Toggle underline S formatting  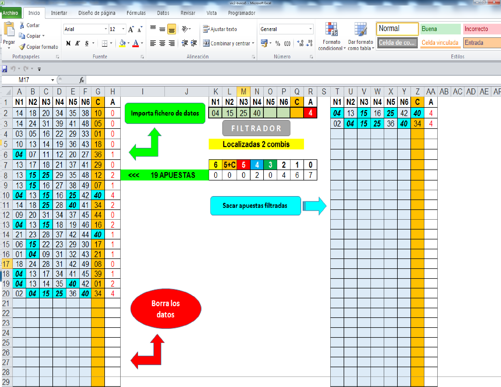87,43
